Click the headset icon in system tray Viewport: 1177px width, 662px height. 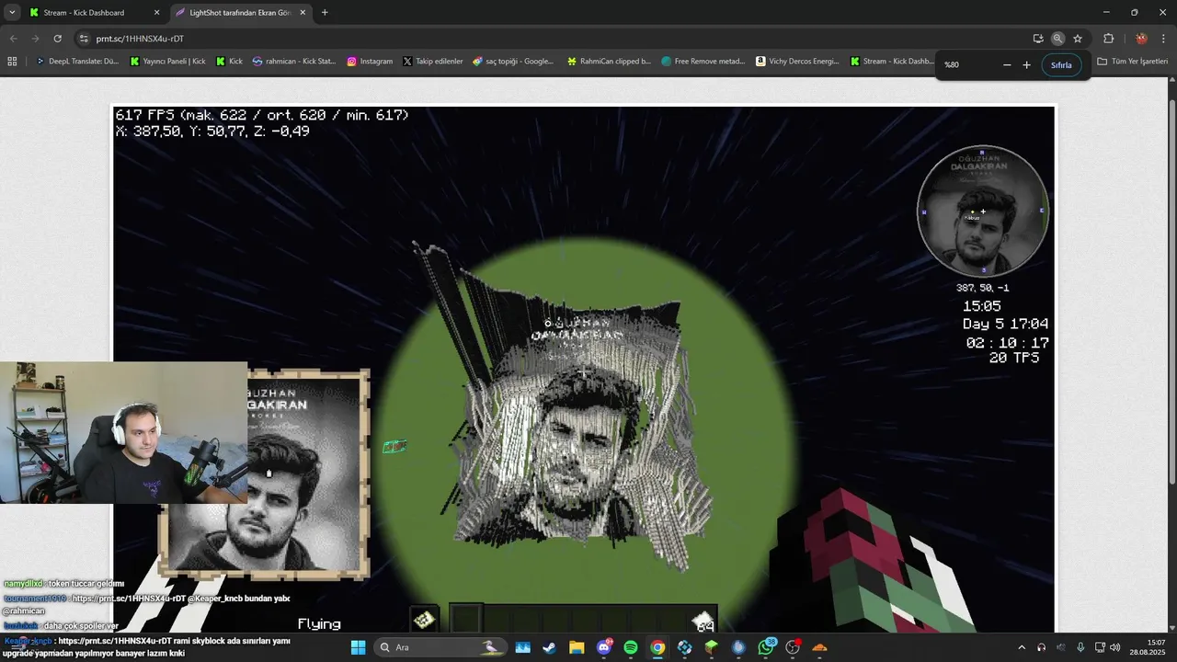tap(1041, 647)
